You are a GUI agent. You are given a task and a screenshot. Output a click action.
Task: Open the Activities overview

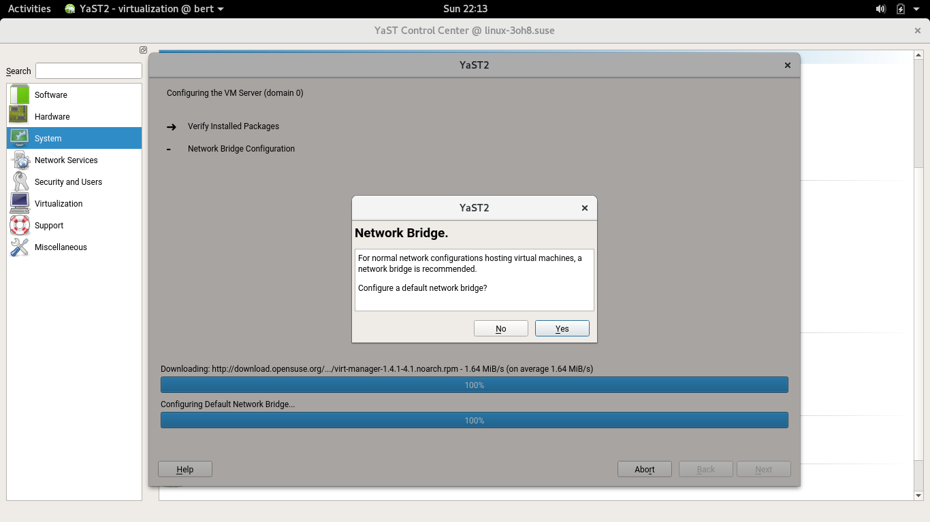click(29, 9)
